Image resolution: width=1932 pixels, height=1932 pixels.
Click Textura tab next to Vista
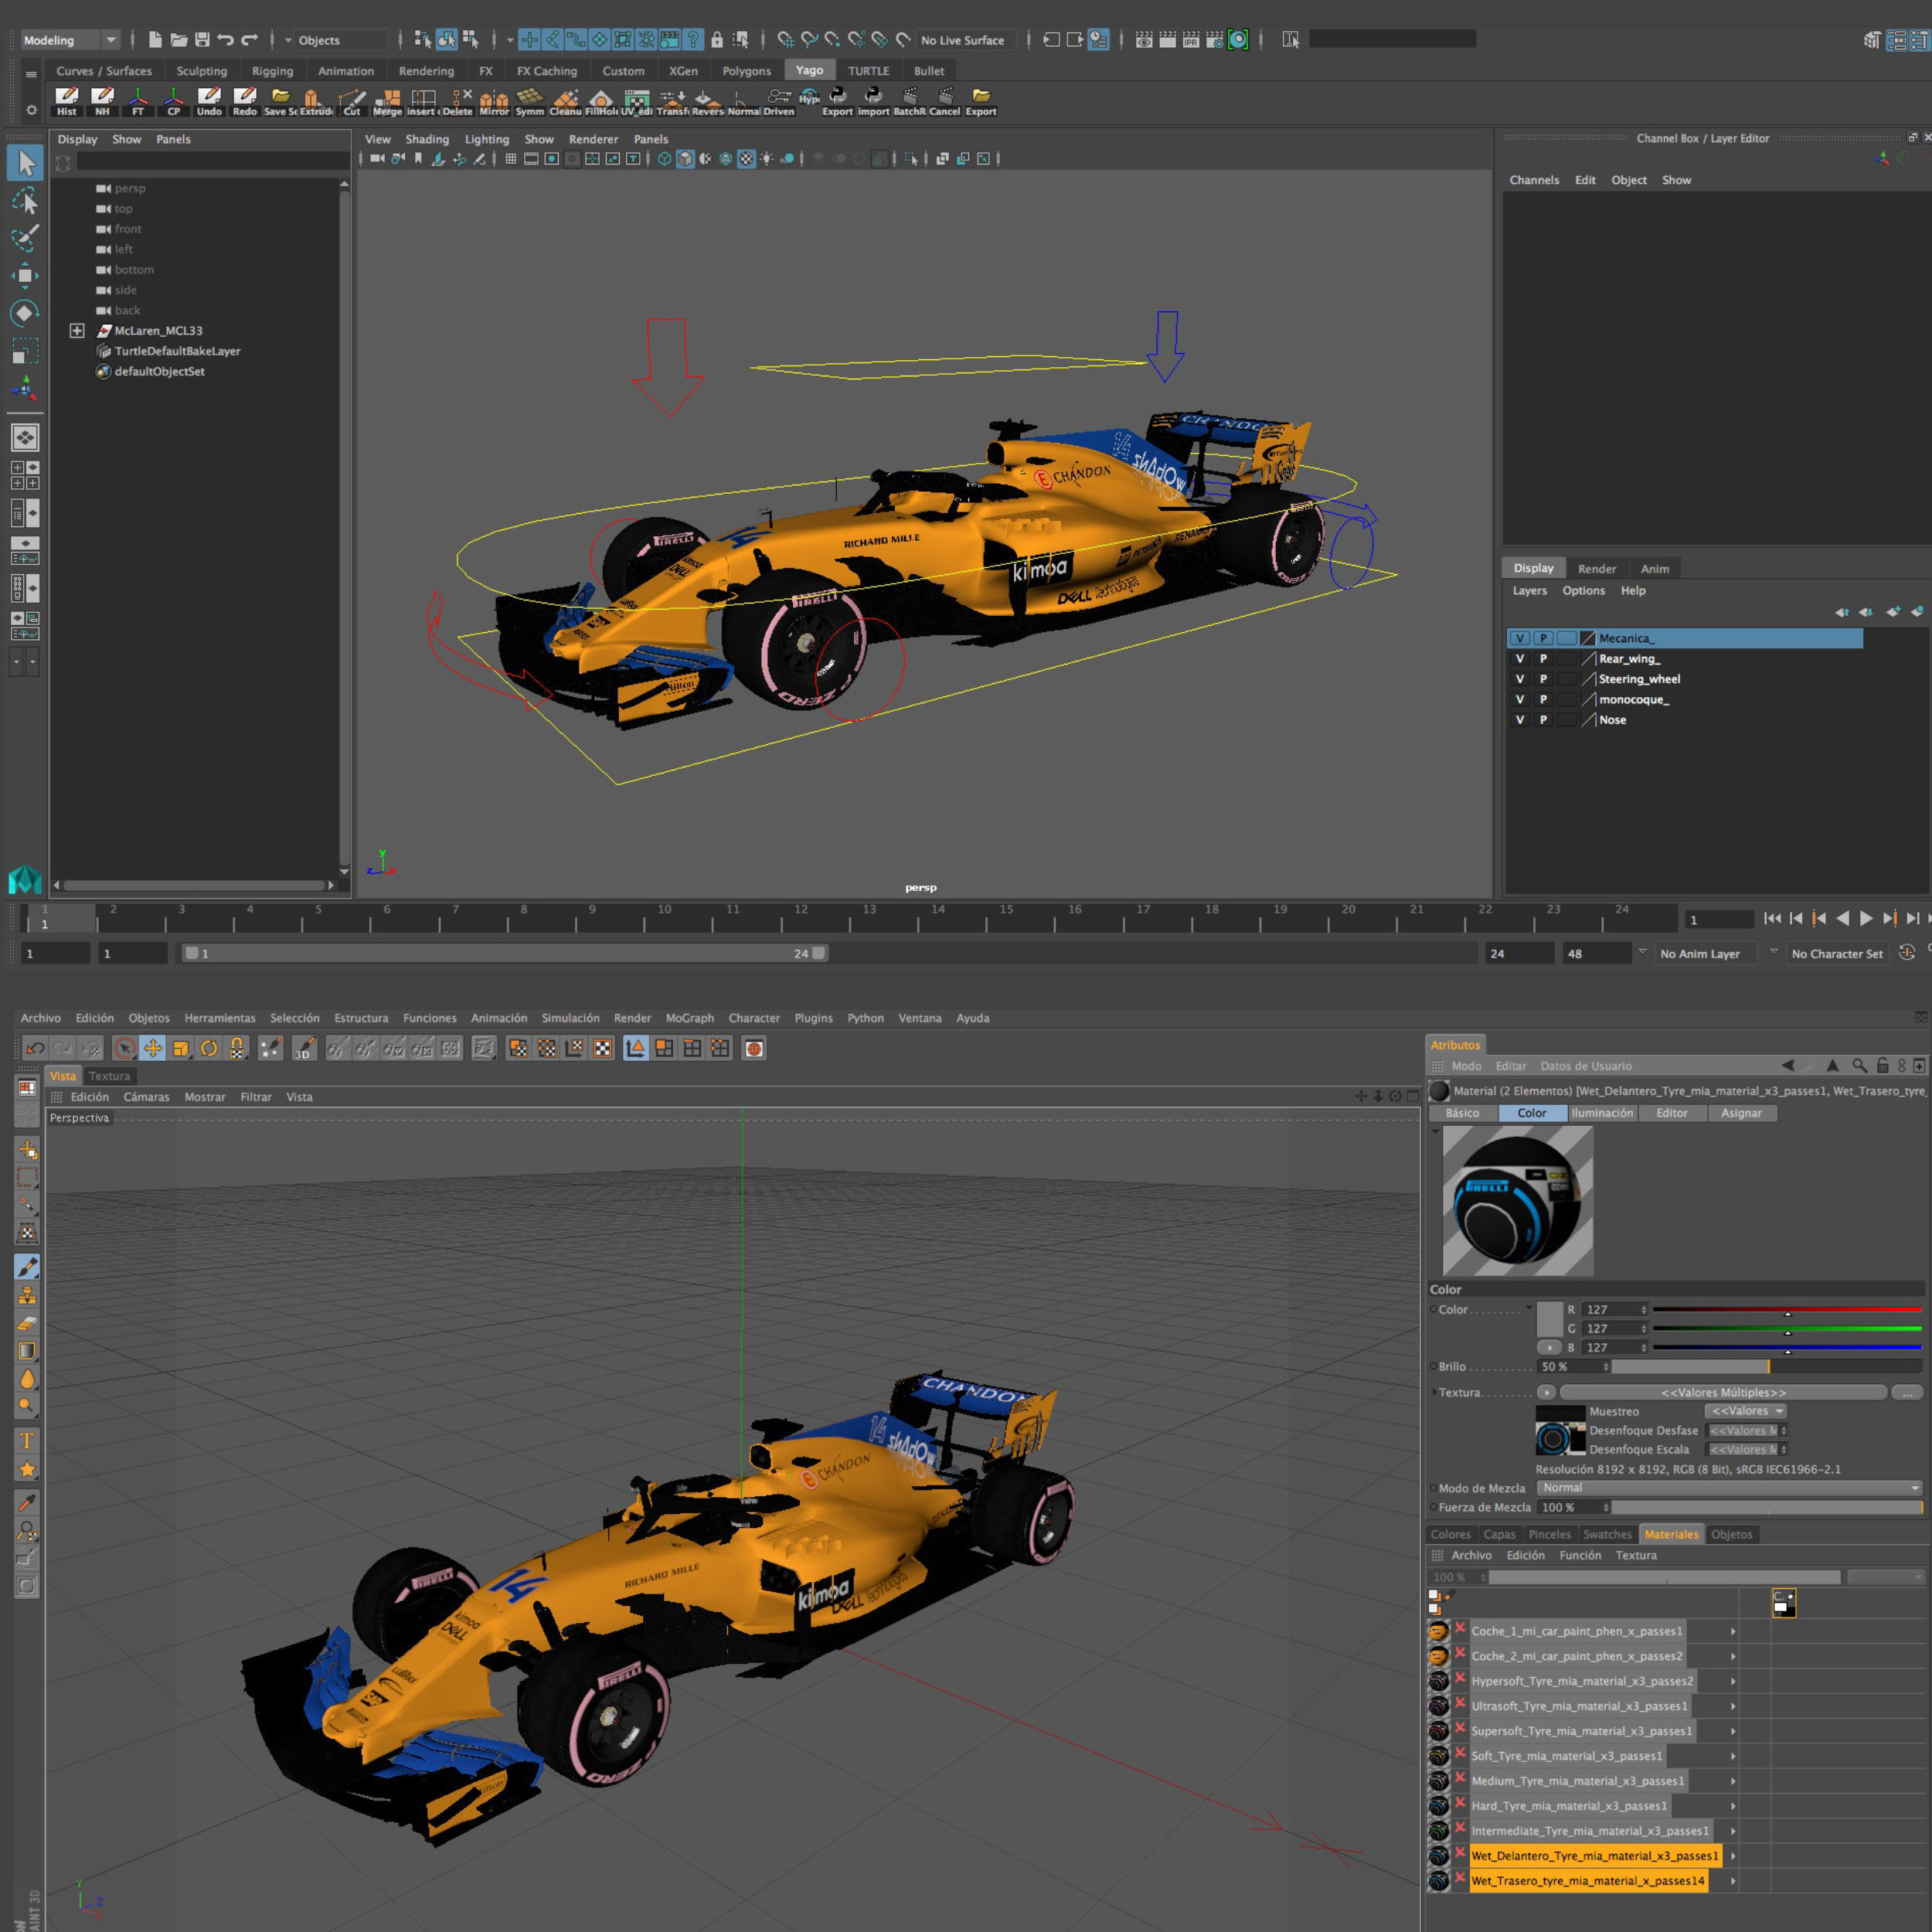109,1076
